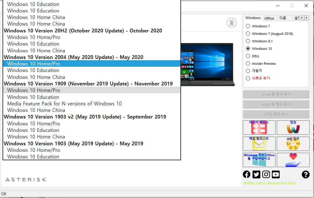Open the Mailing list (메일 링리스트) icon
This screenshot has height=198, width=314.
click(x=259, y=144)
